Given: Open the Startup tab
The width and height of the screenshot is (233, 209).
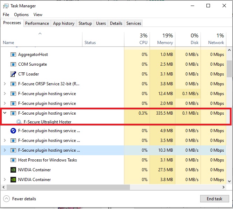Looking at the screenshot, I should [x=85, y=23].
